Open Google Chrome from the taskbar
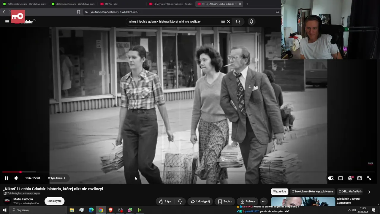The image size is (380, 214). 101,210
